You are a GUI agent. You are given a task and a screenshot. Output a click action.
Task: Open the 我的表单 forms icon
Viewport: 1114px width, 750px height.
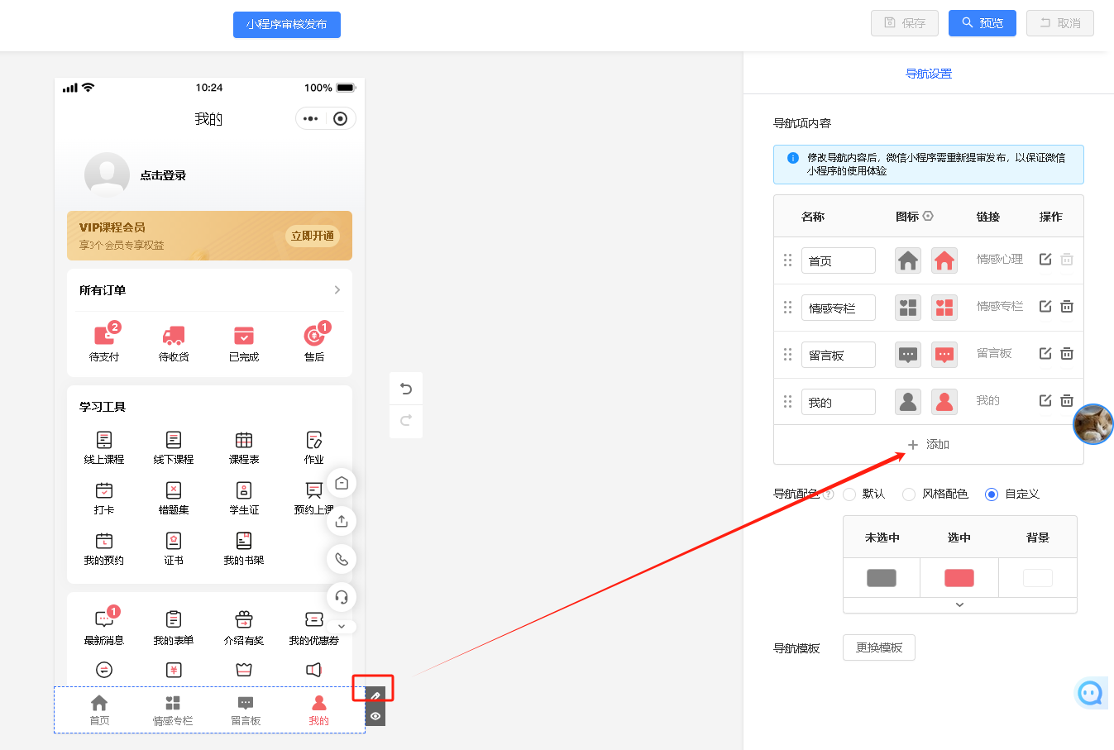[x=174, y=619]
